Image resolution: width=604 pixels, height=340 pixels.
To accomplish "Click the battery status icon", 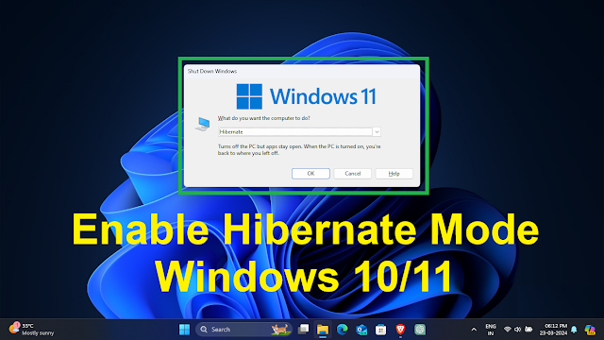I will [528, 330].
